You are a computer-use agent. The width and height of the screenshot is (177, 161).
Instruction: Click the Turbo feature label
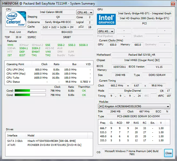pos(71,55)
